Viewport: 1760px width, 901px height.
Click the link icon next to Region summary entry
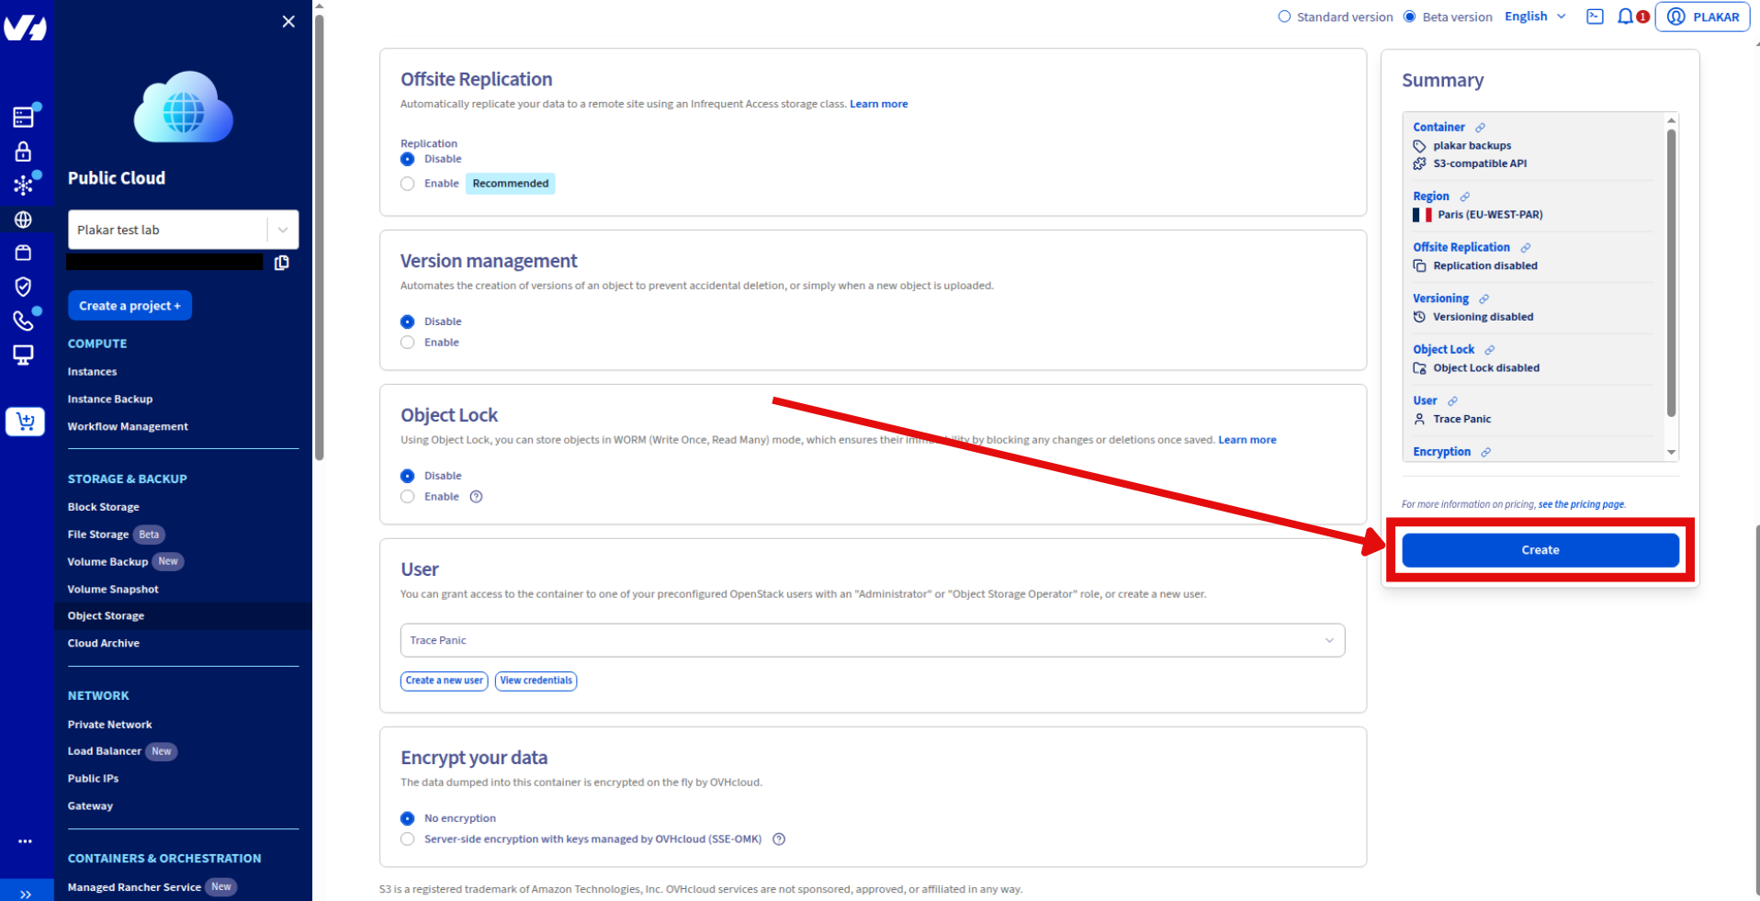[x=1462, y=196]
